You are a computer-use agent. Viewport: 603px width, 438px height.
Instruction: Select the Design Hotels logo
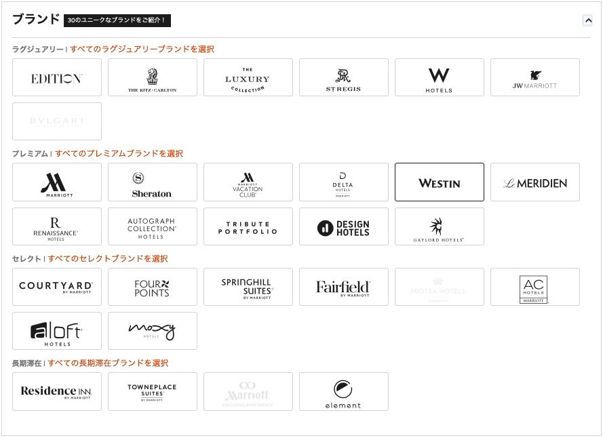point(344,226)
